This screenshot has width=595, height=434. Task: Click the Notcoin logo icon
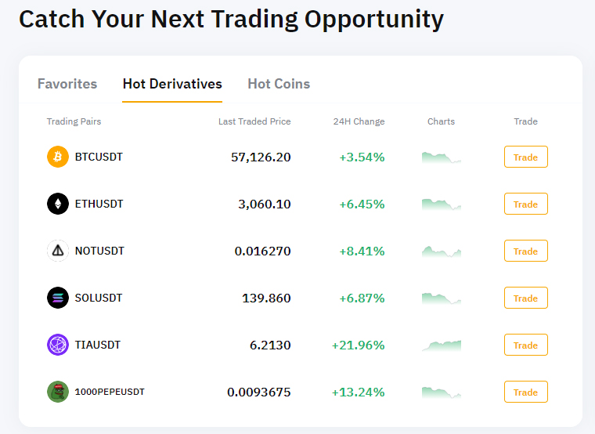(58, 251)
